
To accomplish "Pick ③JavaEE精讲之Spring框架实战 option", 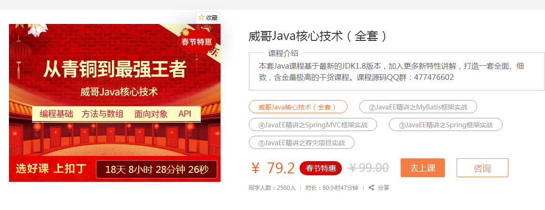I will click(446, 124).
